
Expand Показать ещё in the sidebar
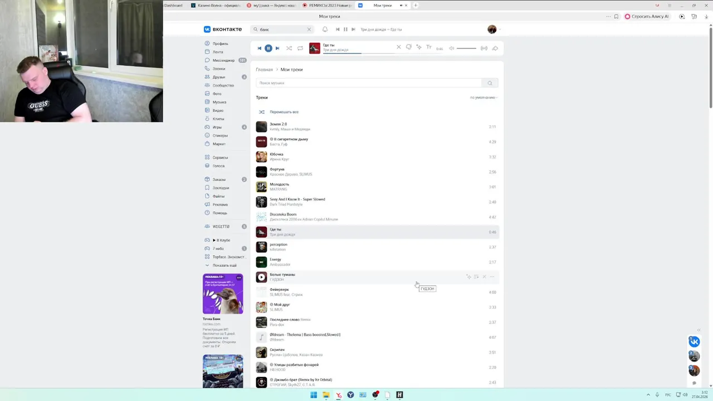224,265
